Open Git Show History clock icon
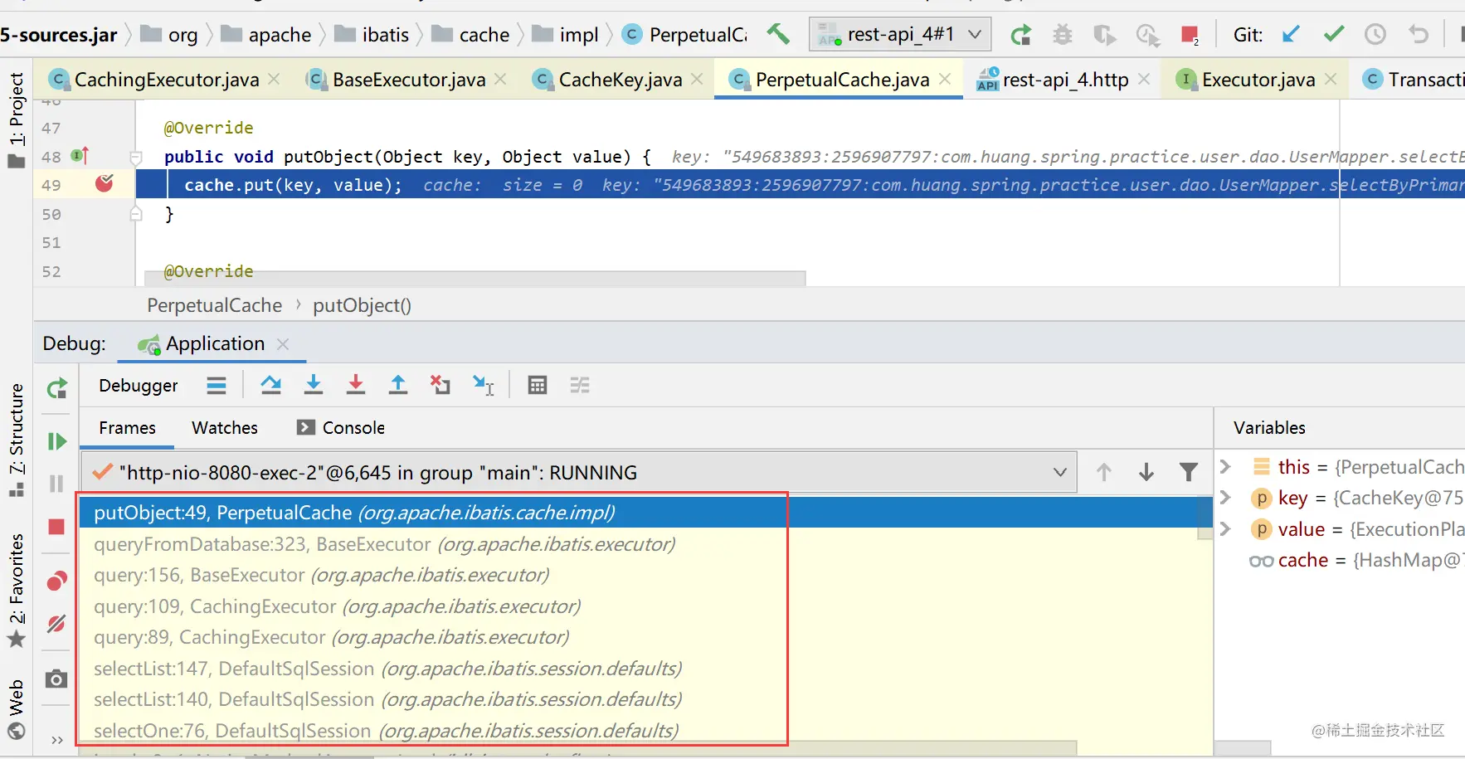 (x=1375, y=34)
